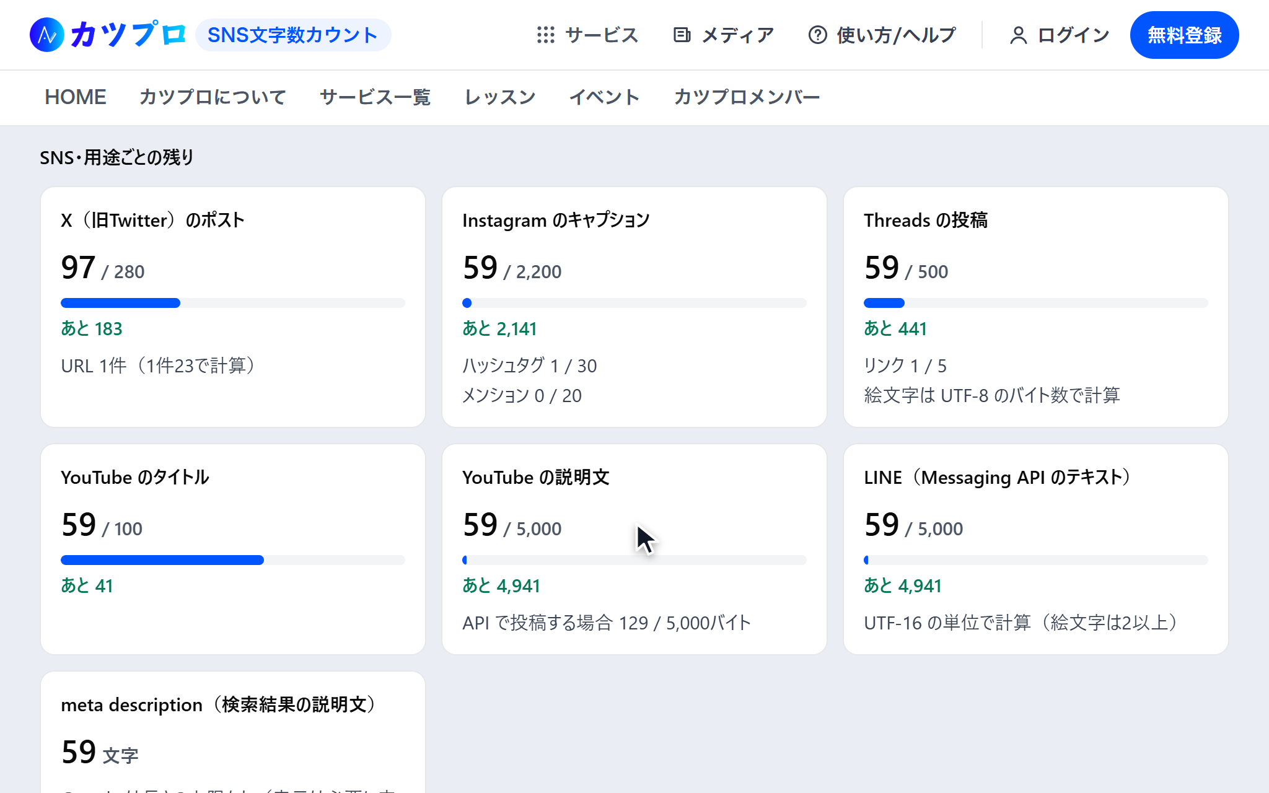Open カツプロについて in navigation
1269x793 pixels.
pos(213,97)
